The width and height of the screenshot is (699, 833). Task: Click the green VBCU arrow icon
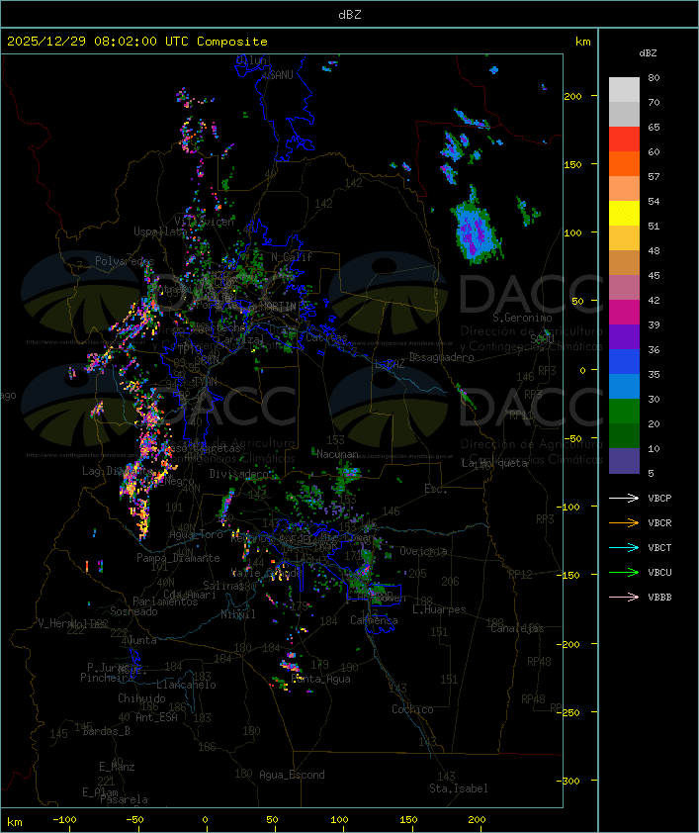pyautogui.click(x=624, y=572)
